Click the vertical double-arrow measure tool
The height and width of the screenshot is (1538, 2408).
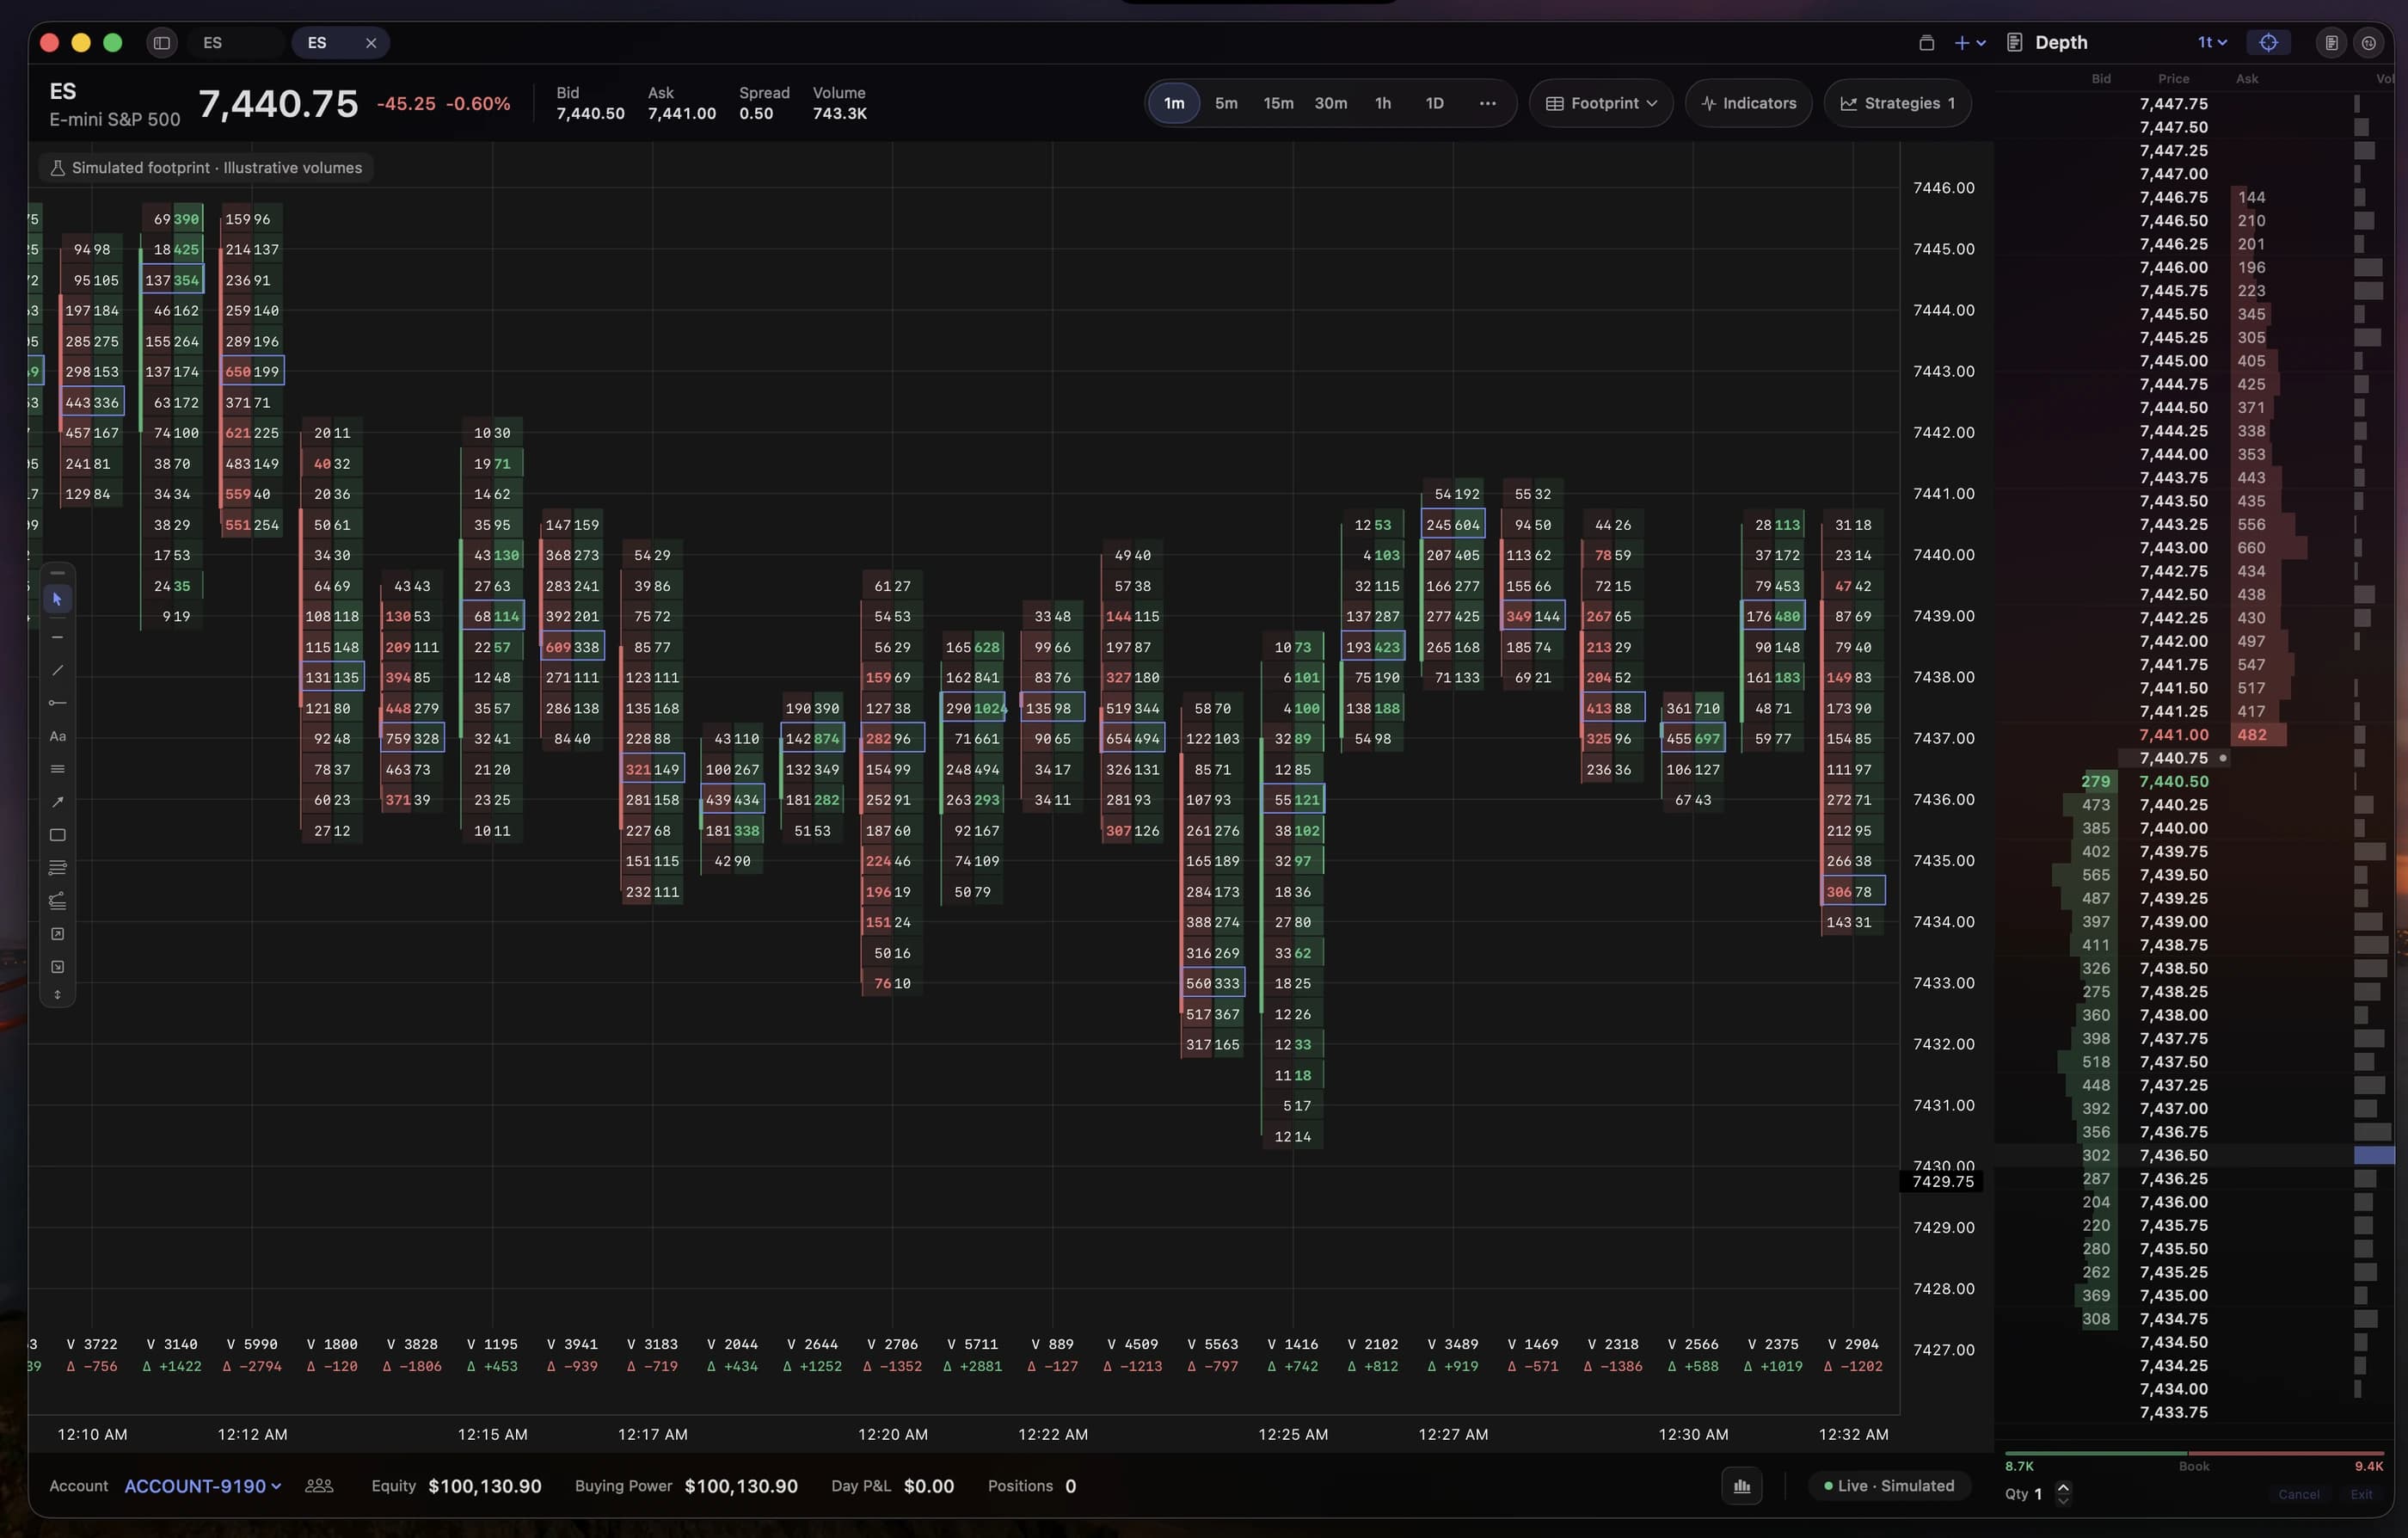pos(57,995)
